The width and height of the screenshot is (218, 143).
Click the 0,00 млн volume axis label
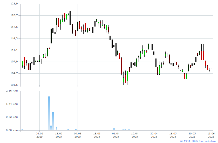tap(12, 130)
